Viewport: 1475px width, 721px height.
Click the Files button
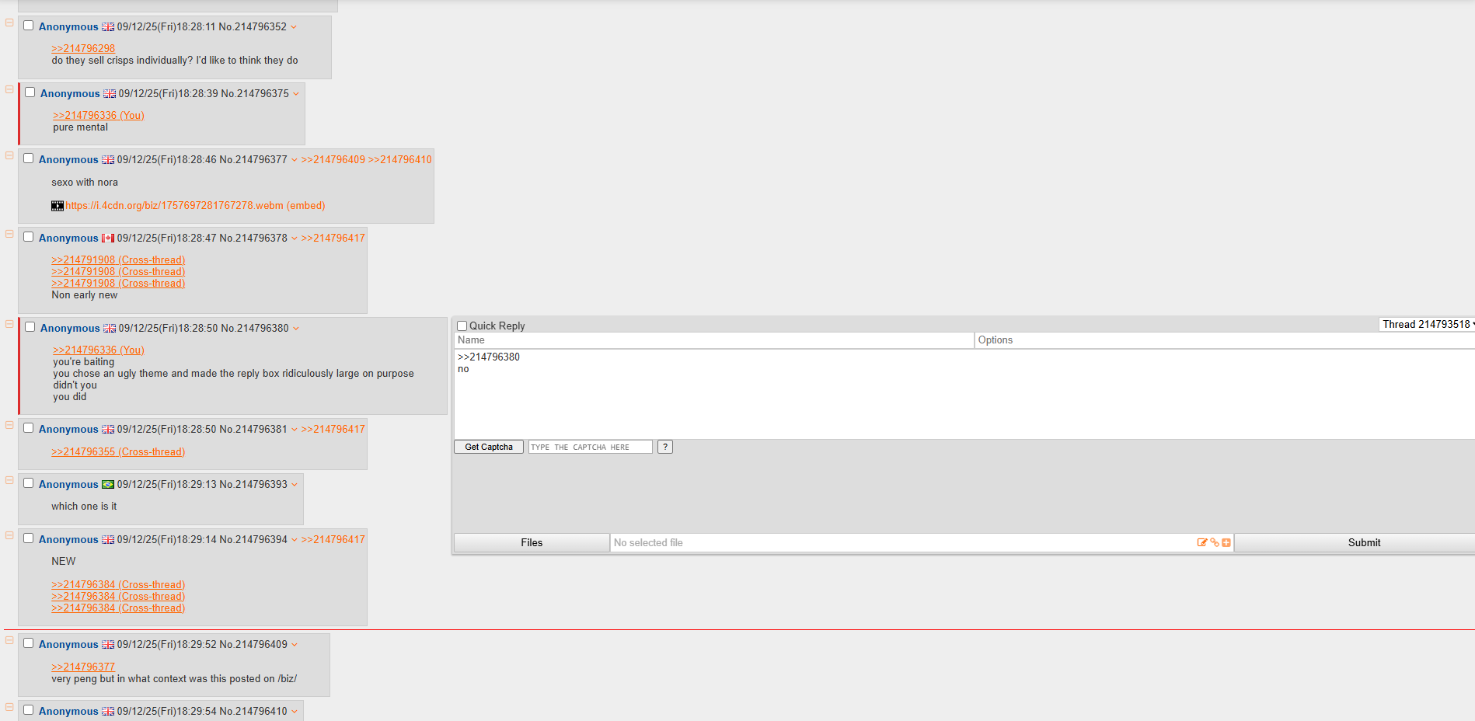(x=532, y=543)
